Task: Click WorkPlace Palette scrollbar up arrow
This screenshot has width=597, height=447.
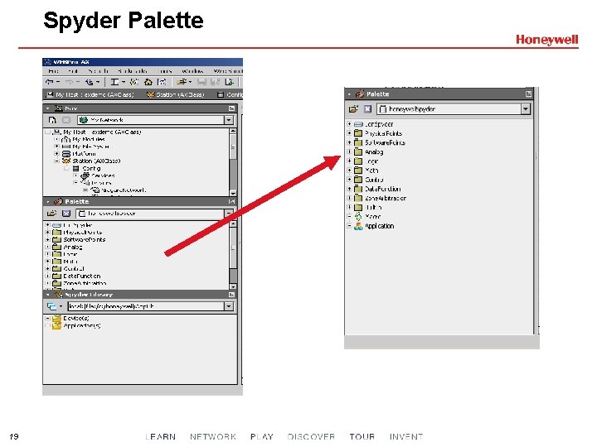Action: coord(233,223)
